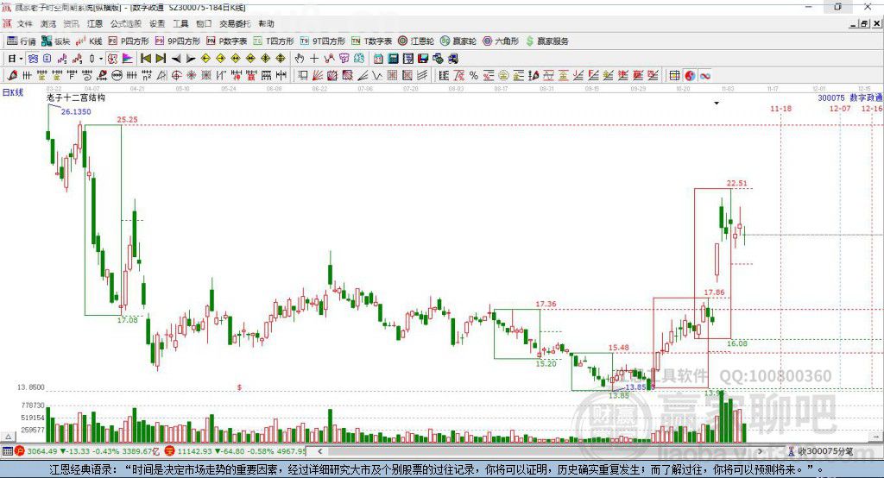884x478 pixels.
Task: Restore the inner chart window
Action: pos(863,23)
